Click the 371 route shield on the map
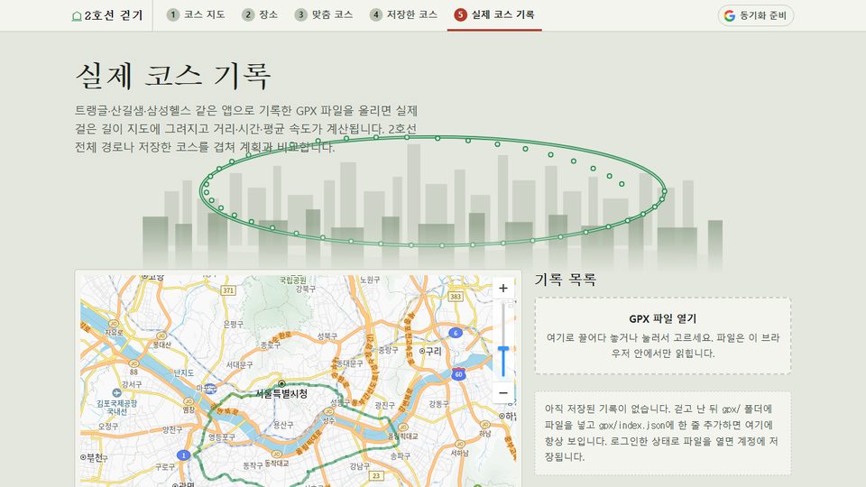866x487 pixels. 228,290
